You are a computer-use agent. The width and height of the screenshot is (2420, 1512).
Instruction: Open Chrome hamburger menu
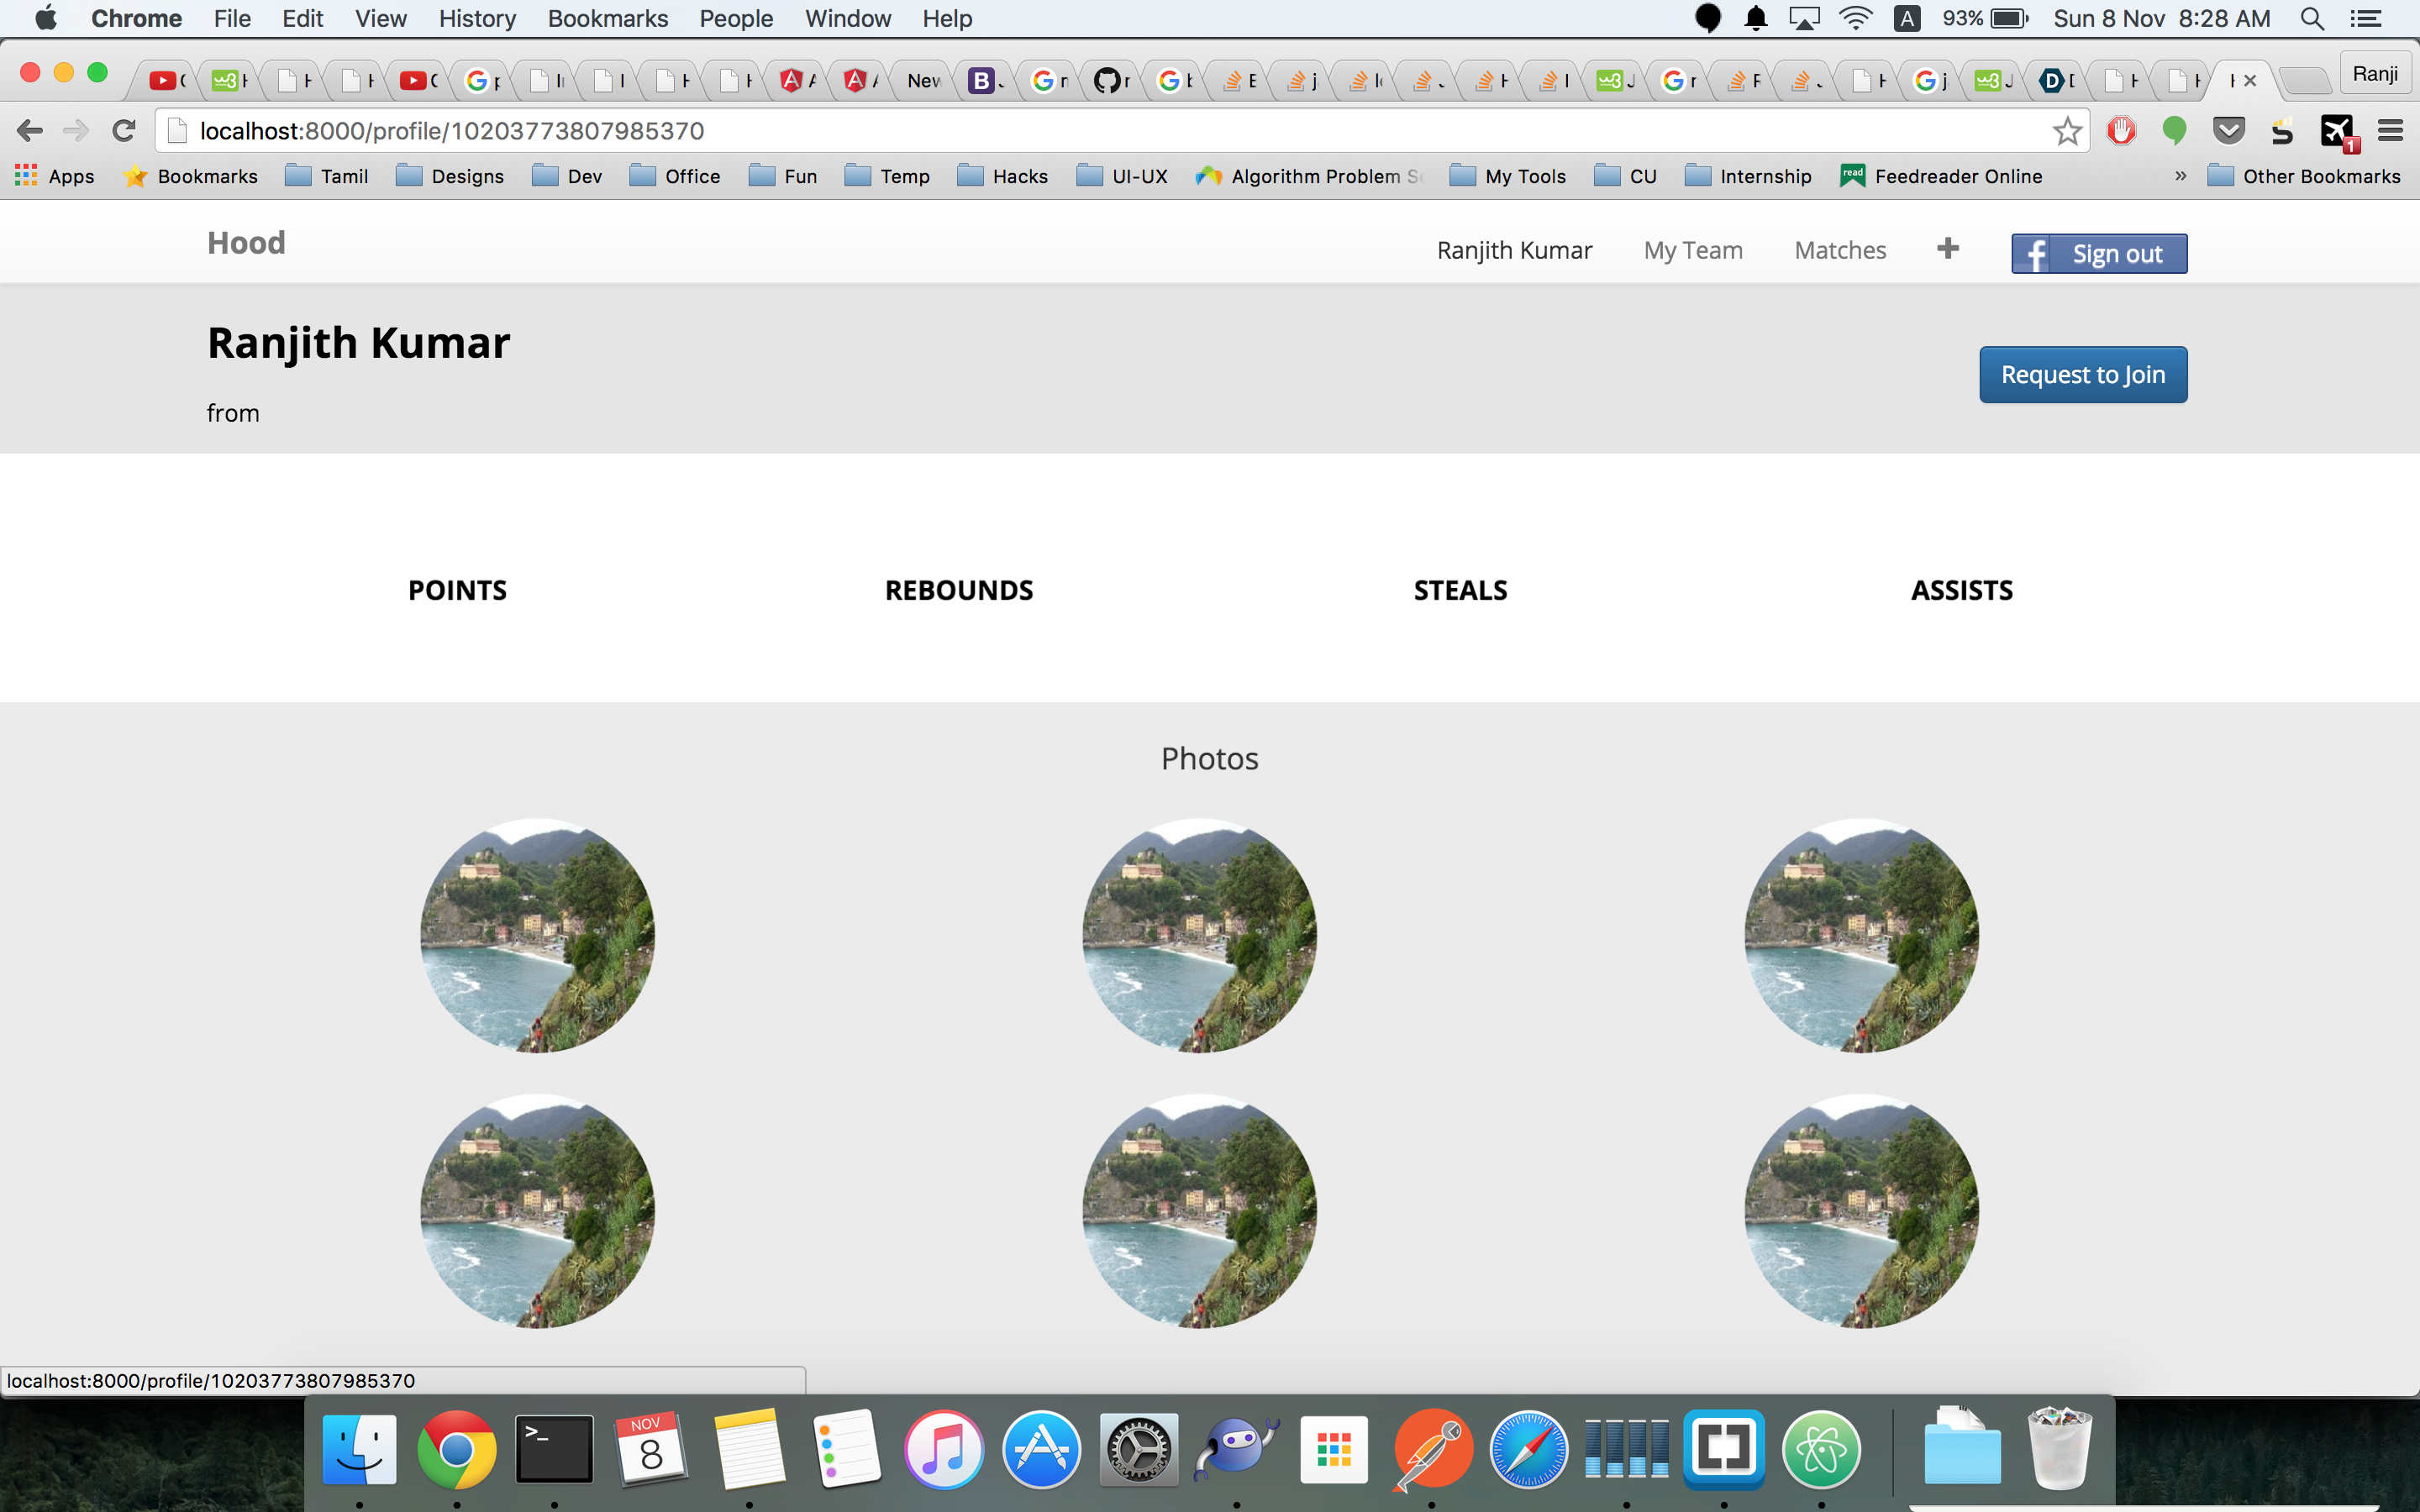pyautogui.click(x=2390, y=131)
